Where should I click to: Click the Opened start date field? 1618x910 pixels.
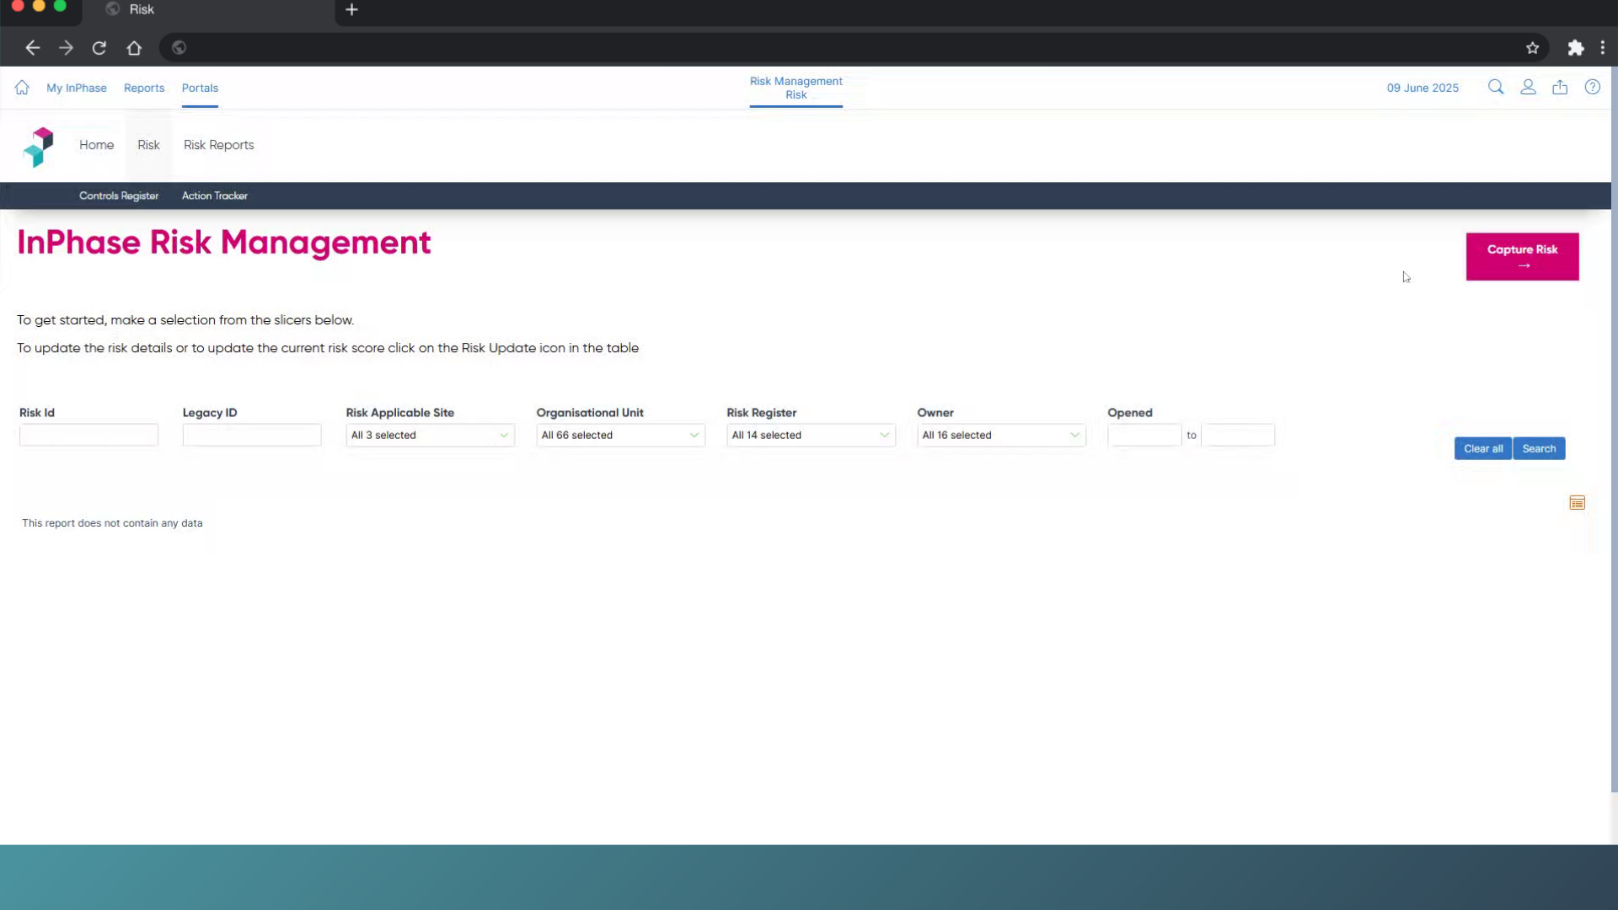pos(1144,435)
